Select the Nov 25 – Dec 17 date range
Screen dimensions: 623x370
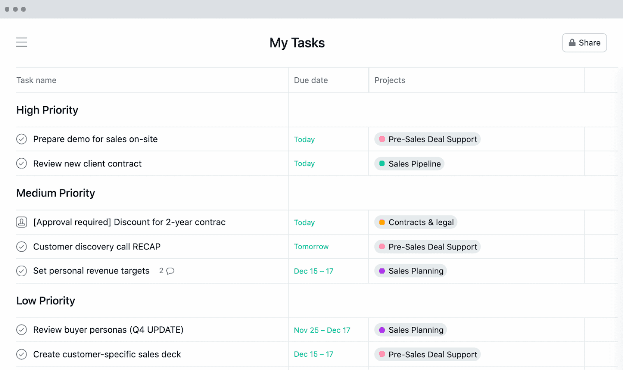click(x=322, y=330)
